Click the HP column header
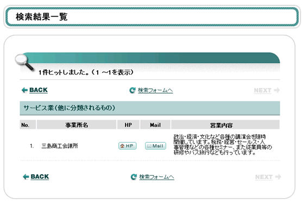302x203 pixels. (x=128, y=125)
